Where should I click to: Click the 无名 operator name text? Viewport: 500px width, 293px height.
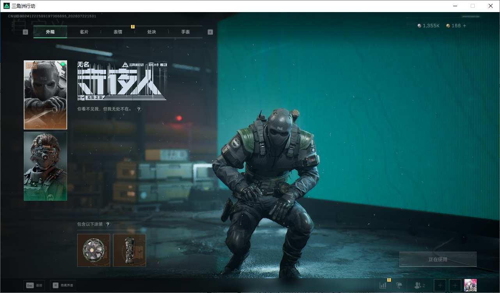pyautogui.click(x=83, y=65)
